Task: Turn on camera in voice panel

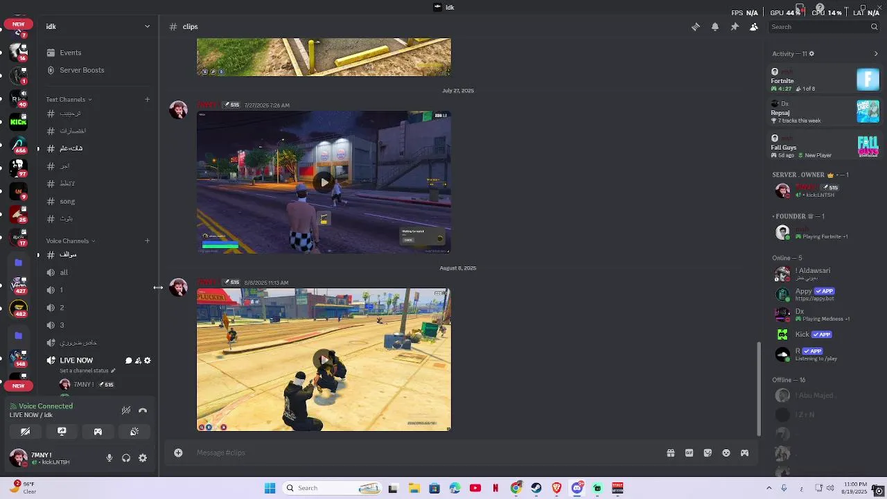Action: pyautogui.click(x=26, y=432)
